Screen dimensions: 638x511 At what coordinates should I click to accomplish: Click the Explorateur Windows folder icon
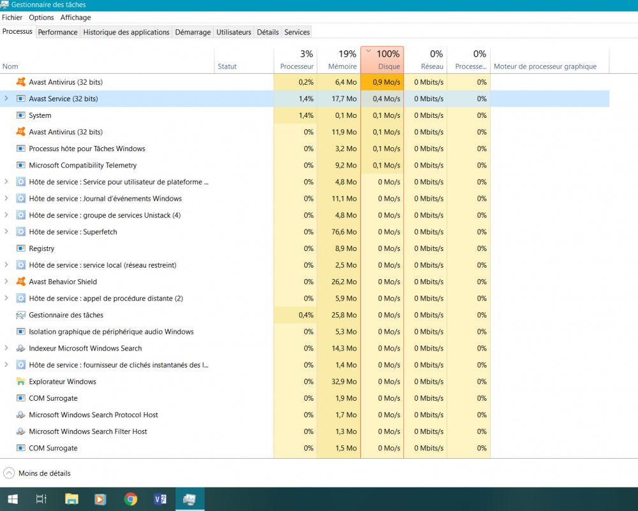21,382
